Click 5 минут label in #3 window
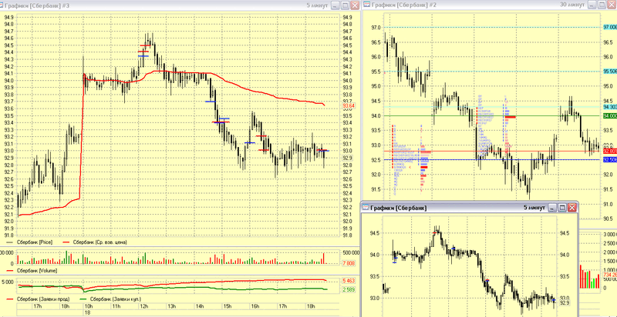 (x=317, y=5)
